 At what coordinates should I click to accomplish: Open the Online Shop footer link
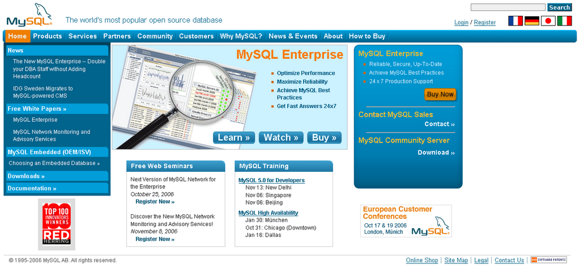pos(422,260)
